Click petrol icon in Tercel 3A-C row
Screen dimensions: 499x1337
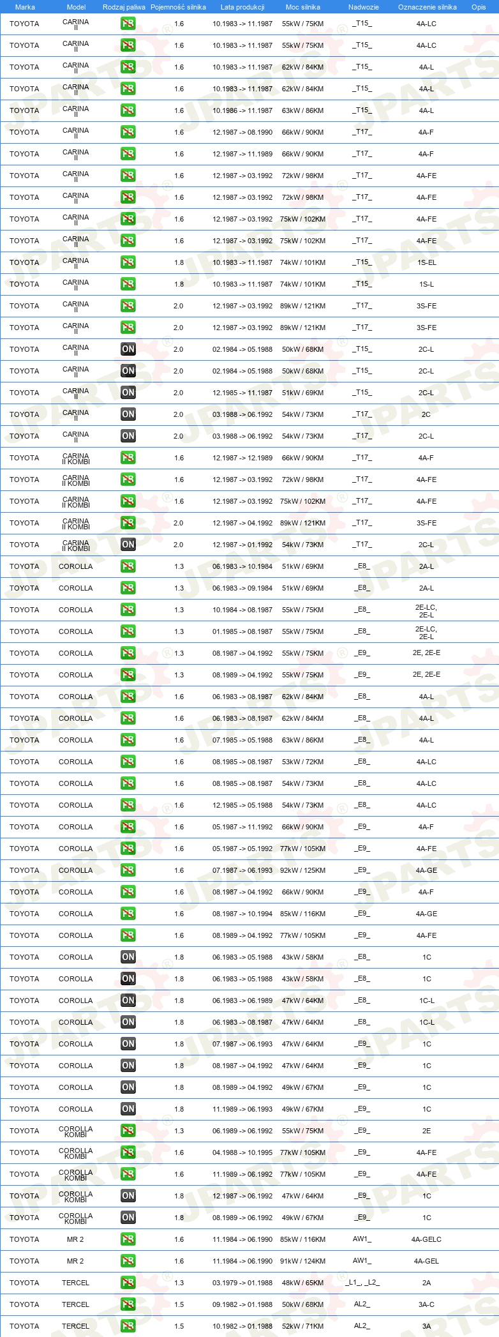click(x=128, y=1304)
